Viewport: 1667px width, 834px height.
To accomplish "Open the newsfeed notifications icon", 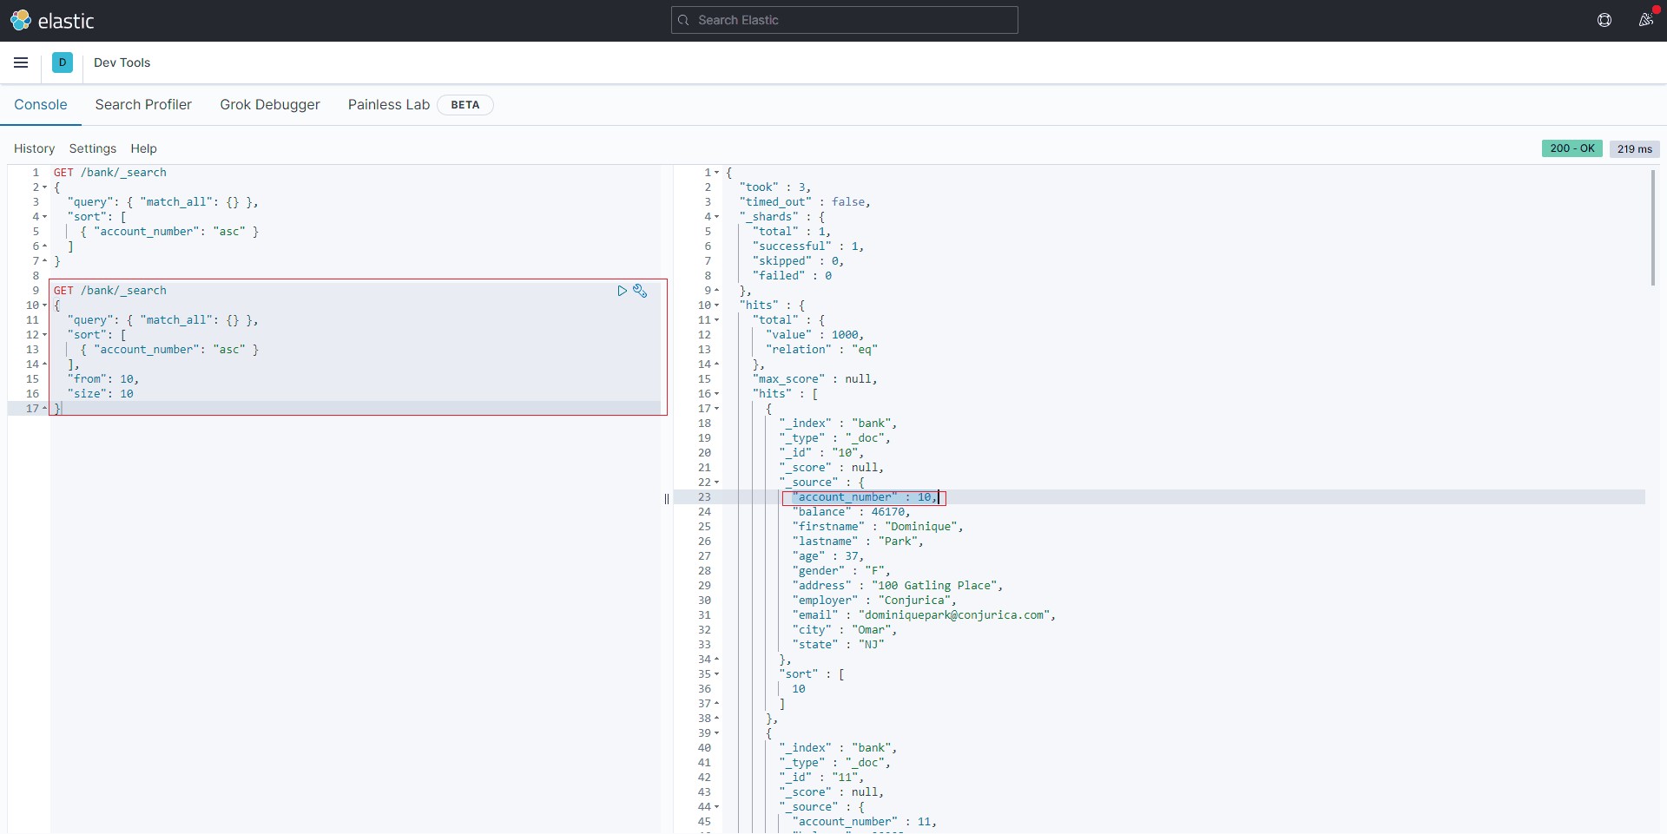I will click(x=1644, y=20).
